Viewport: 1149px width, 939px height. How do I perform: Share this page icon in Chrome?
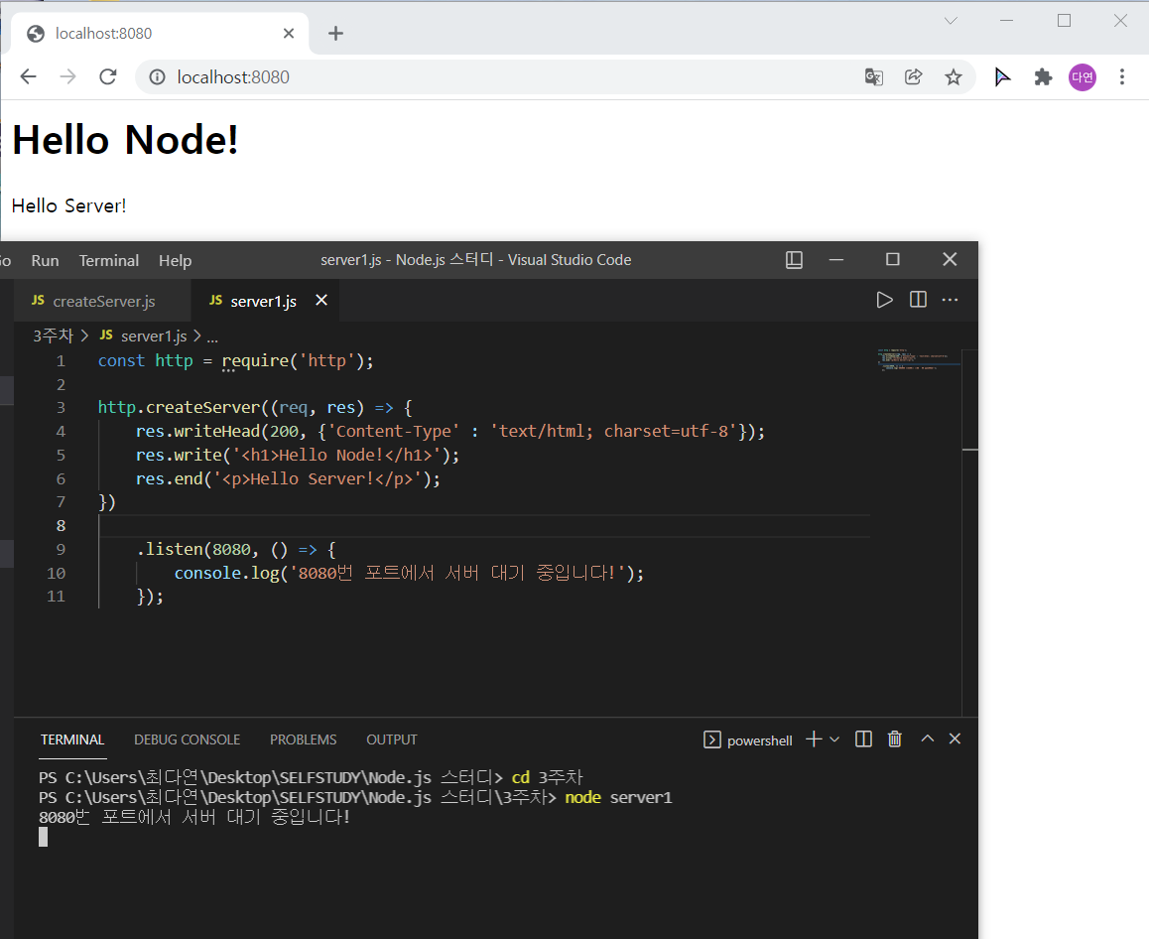(x=913, y=77)
